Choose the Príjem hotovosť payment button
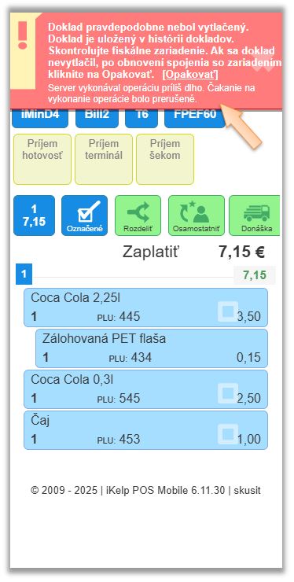This screenshot has height=582, width=294. click(x=42, y=159)
